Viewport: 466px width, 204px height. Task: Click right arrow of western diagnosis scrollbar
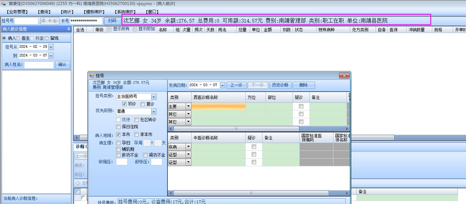pyautogui.click(x=347, y=129)
